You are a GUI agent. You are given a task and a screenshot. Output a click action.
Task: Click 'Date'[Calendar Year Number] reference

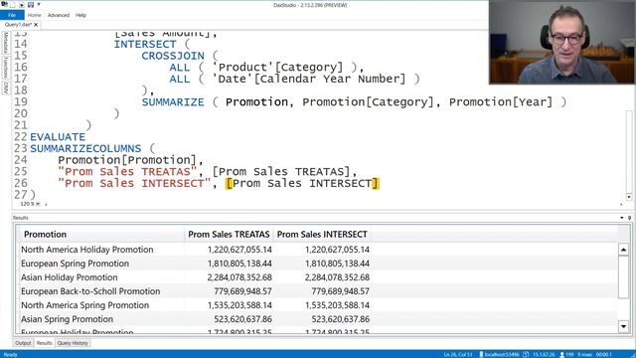(309, 79)
